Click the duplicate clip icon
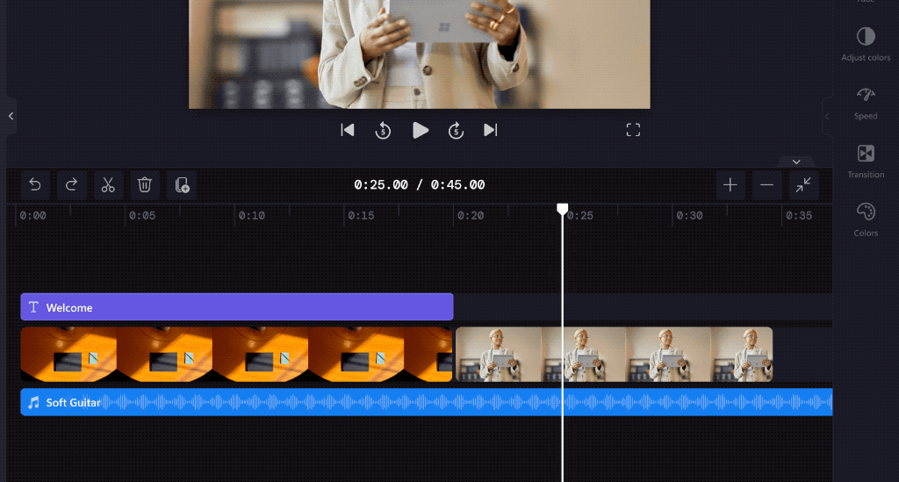 182,184
